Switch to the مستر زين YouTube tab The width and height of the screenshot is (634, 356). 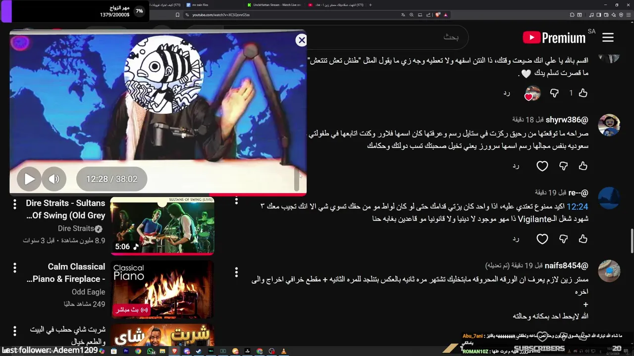click(x=336, y=5)
